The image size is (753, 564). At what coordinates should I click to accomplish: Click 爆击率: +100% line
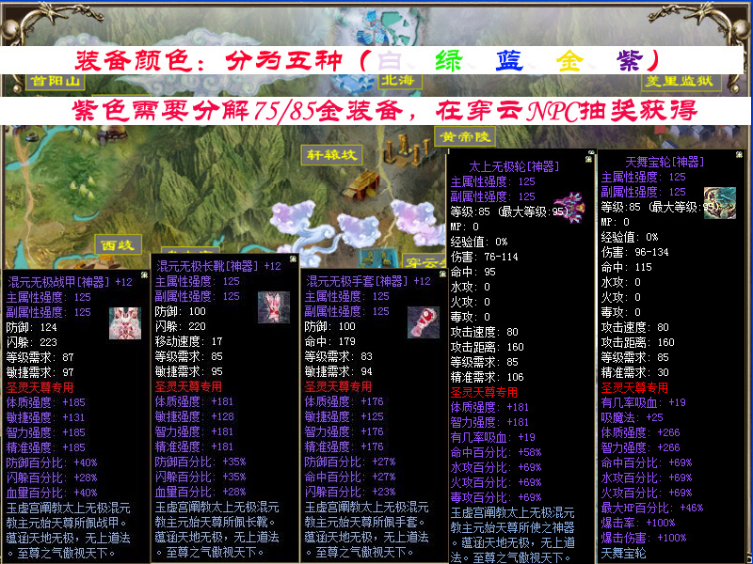638,523
